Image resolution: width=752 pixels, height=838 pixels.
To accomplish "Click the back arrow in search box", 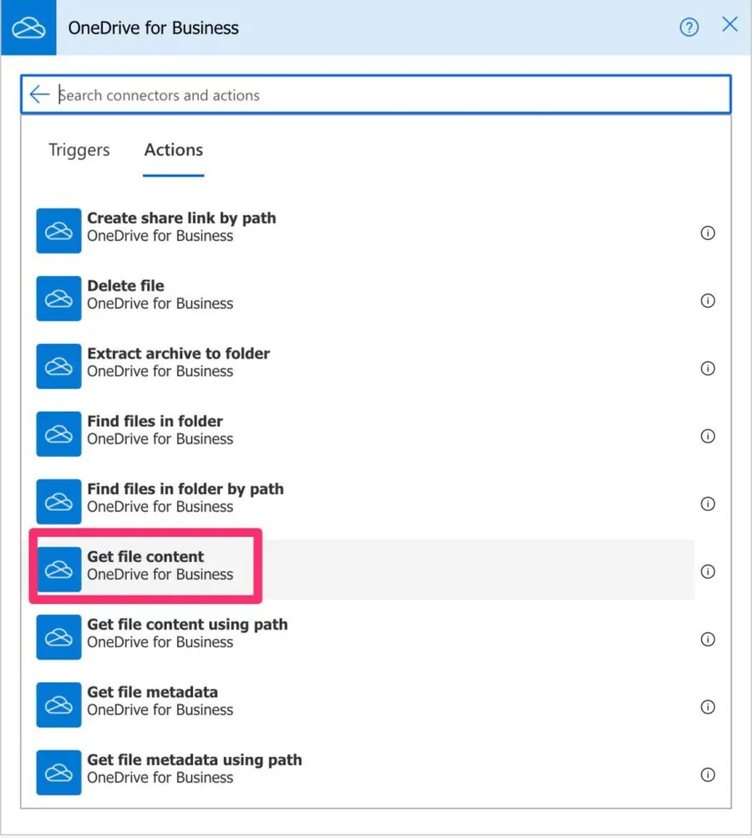I will point(39,95).
